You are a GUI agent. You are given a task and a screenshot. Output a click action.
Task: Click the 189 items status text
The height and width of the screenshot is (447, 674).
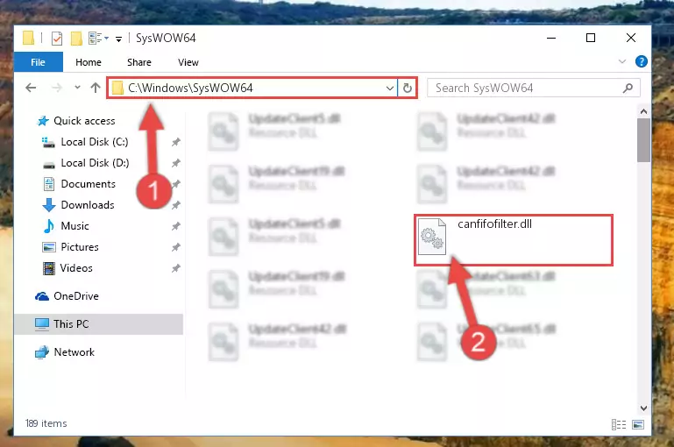point(46,423)
